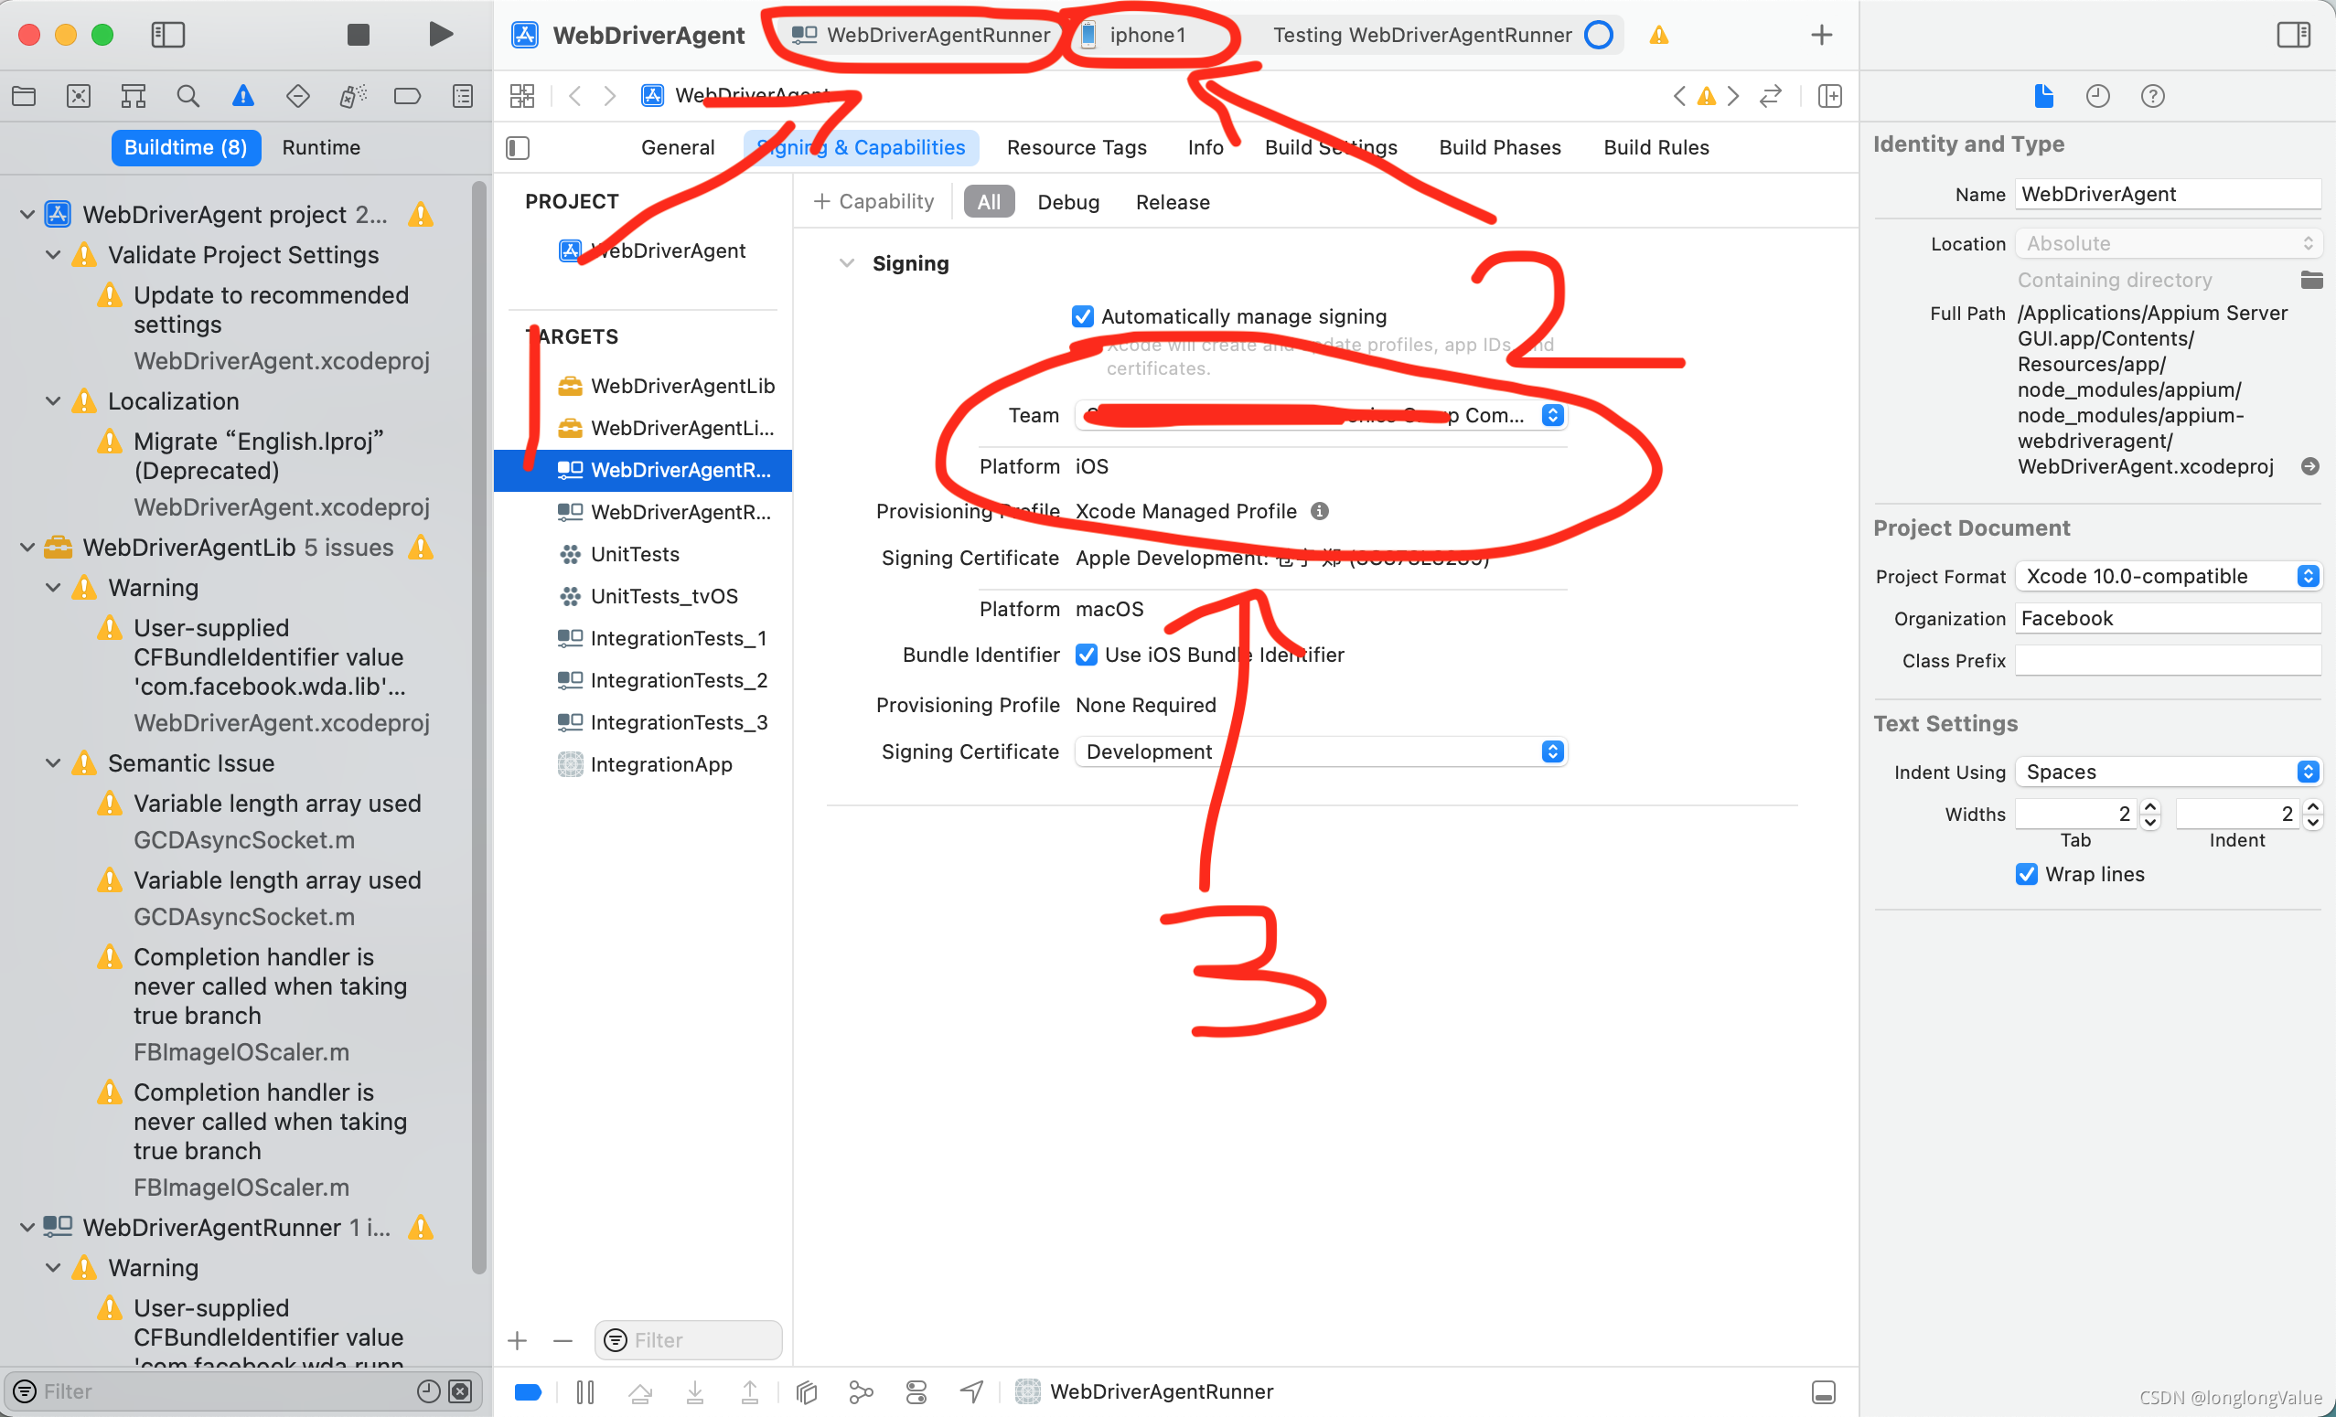
Task: Open the Project navigator folder icon
Action: tap(24, 96)
